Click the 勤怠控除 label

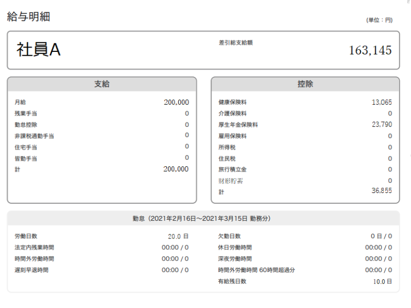coord(26,125)
